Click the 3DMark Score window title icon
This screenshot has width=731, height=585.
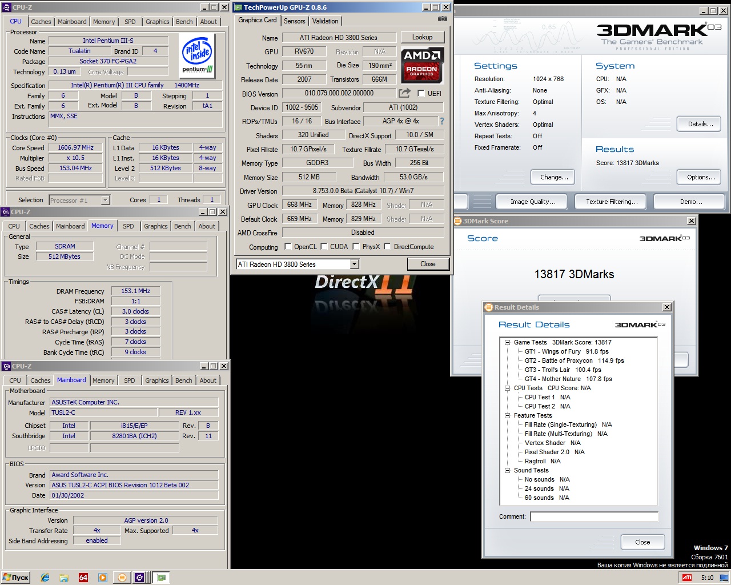[457, 221]
